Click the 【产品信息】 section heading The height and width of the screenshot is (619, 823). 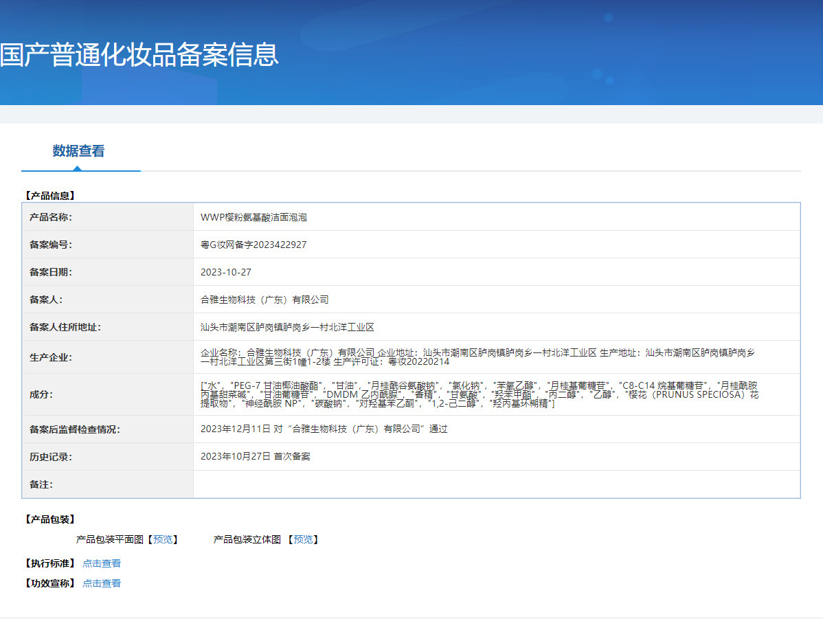pyautogui.click(x=49, y=196)
